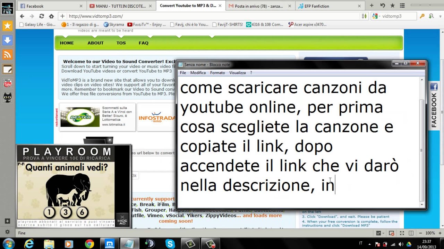Open Skype from the taskbar

click(x=170, y=244)
